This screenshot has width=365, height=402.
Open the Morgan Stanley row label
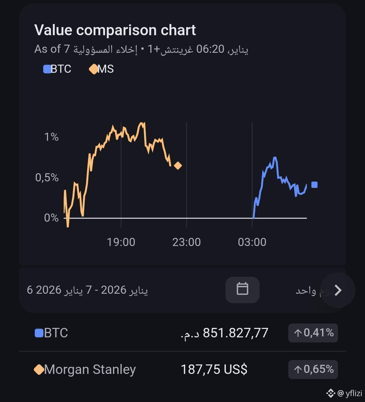tap(90, 370)
